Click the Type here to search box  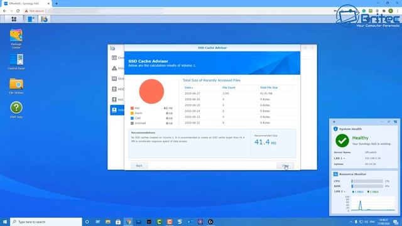(x=46, y=222)
